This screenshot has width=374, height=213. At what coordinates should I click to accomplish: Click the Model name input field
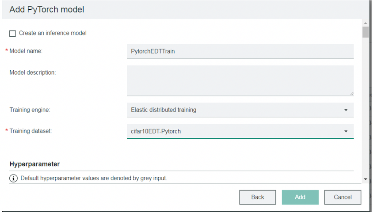(x=240, y=51)
